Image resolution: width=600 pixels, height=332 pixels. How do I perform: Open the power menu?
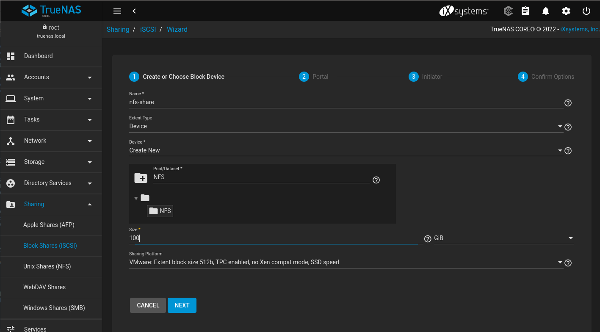586,11
